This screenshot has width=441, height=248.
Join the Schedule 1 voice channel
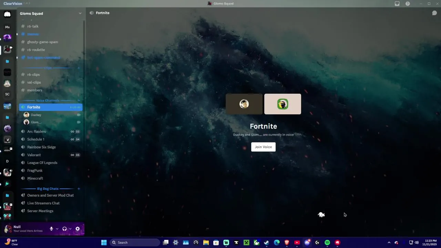coord(51,139)
